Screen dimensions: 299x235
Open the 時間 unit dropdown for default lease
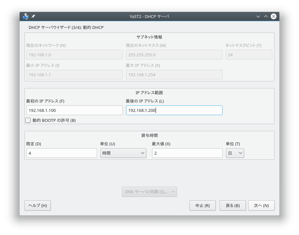tap(123, 153)
